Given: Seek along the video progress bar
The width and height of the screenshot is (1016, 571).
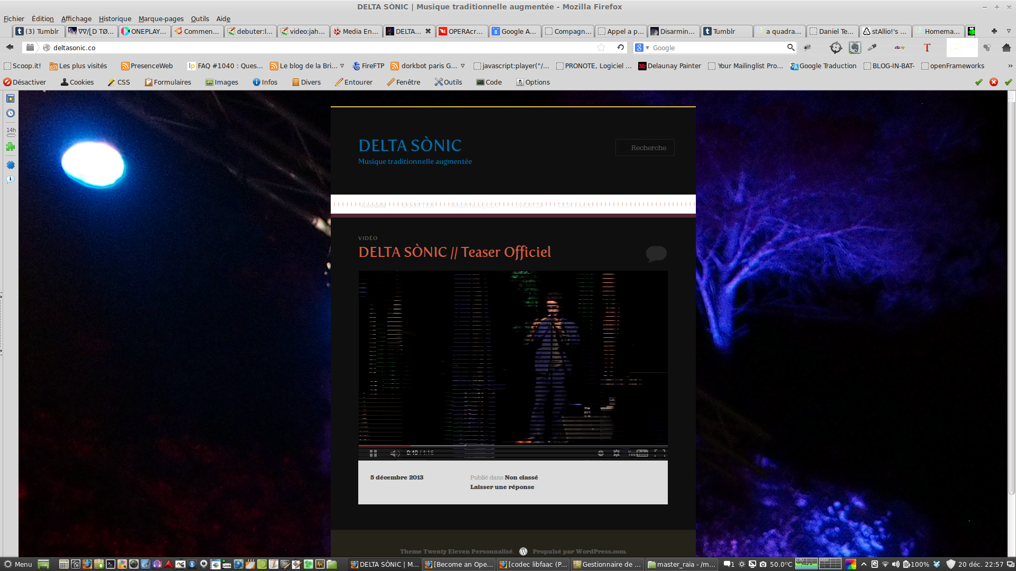Looking at the screenshot, I should (512, 446).
